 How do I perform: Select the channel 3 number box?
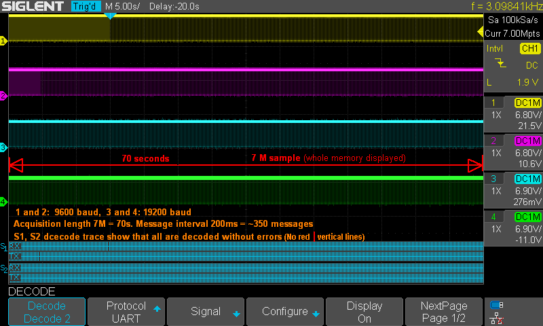pyautogui.click(x=493, y=179)
